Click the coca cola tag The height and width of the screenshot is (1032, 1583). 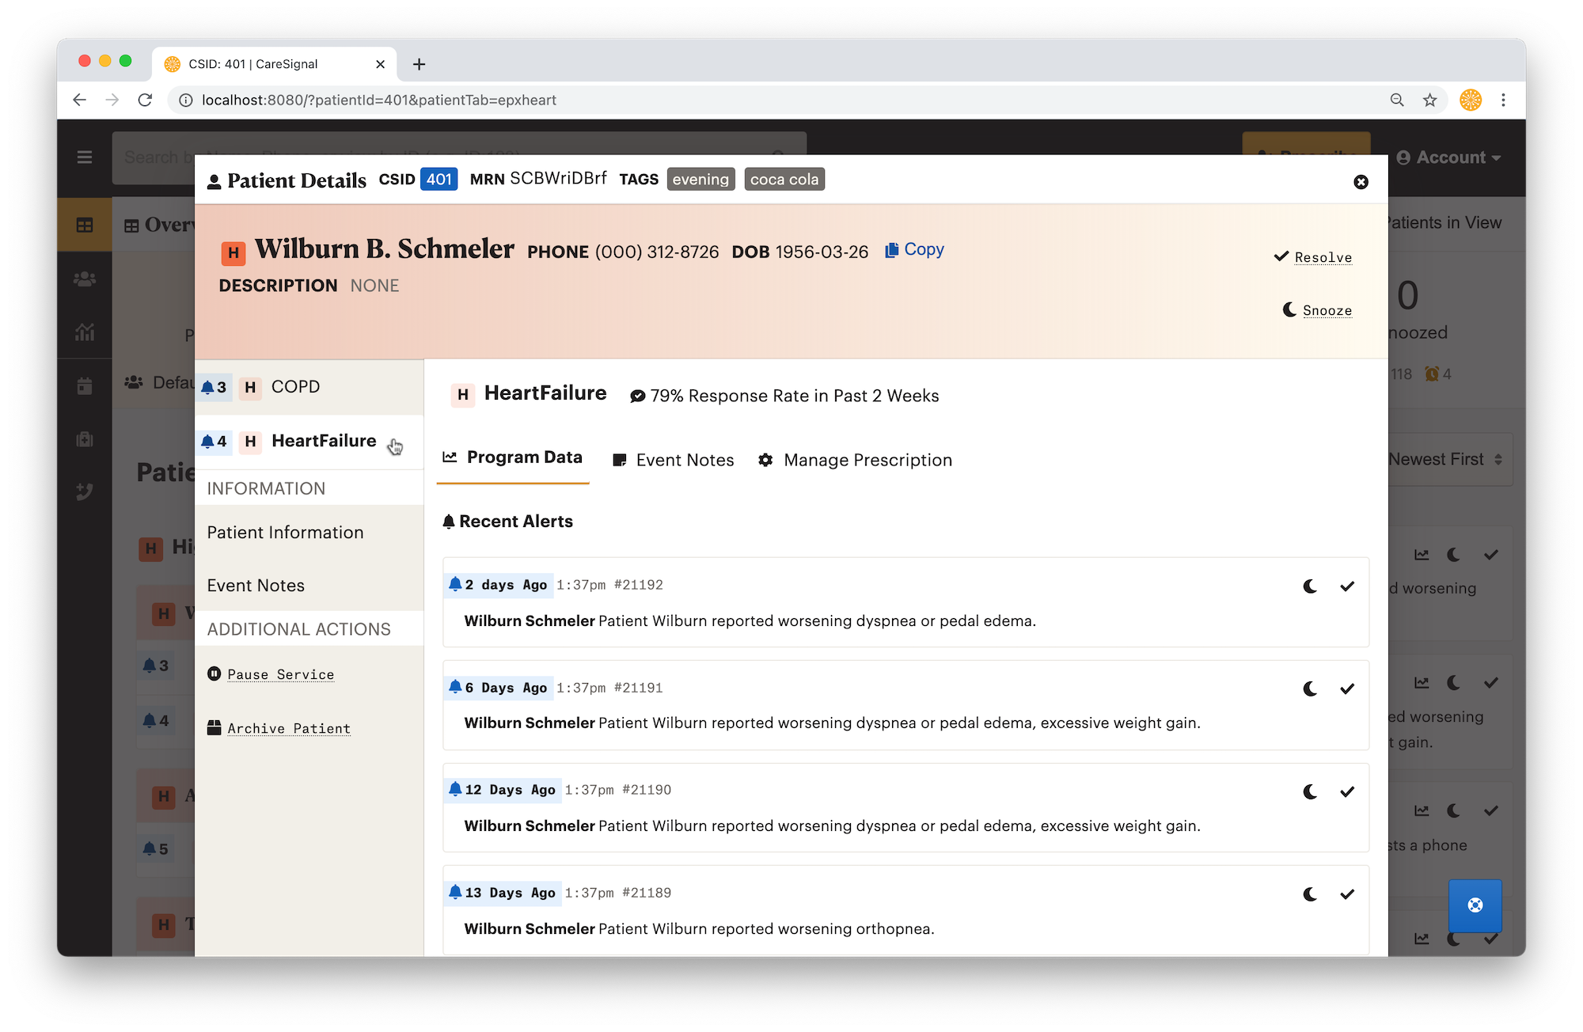point(784,180)
